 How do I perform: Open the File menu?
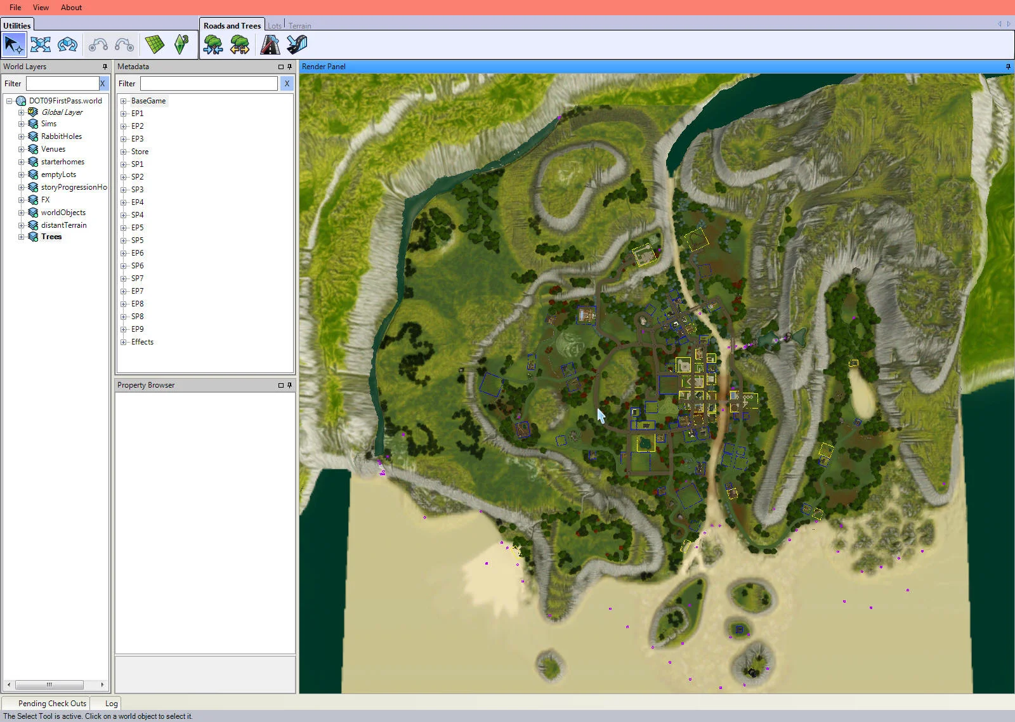point(15,8)
